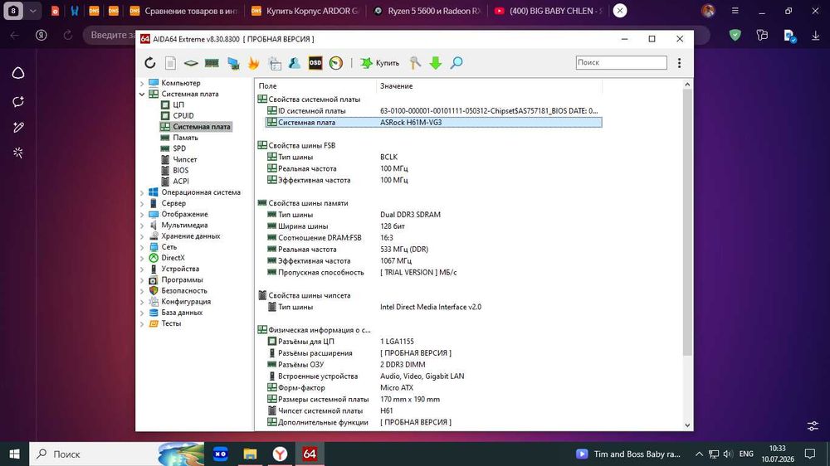Expand the Операционная система node
Viewport: 830px width, 466px height.
(x=142, y=192)
